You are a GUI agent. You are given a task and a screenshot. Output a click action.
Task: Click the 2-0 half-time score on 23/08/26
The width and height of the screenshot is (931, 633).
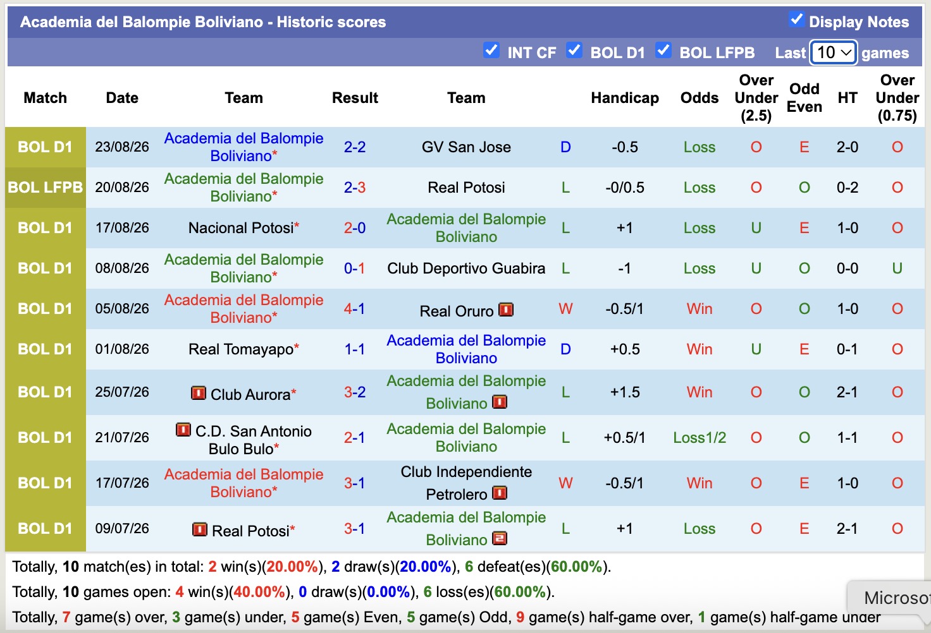(848, 147)
